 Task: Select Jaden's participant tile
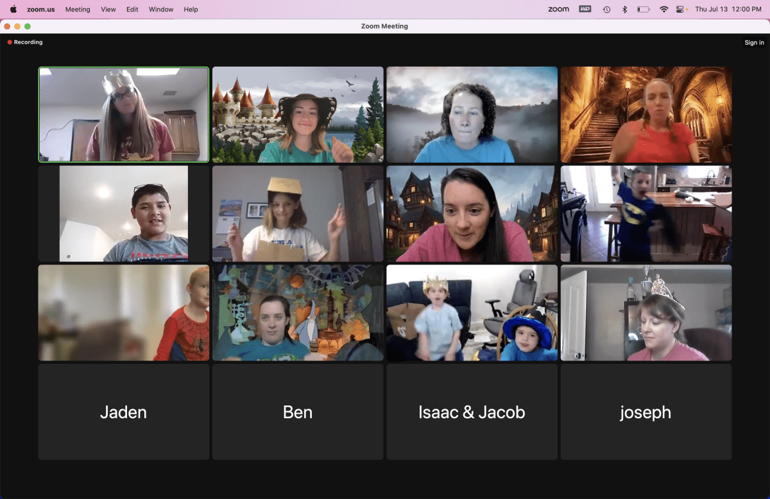pyautogui.click(x=124, y=412)
